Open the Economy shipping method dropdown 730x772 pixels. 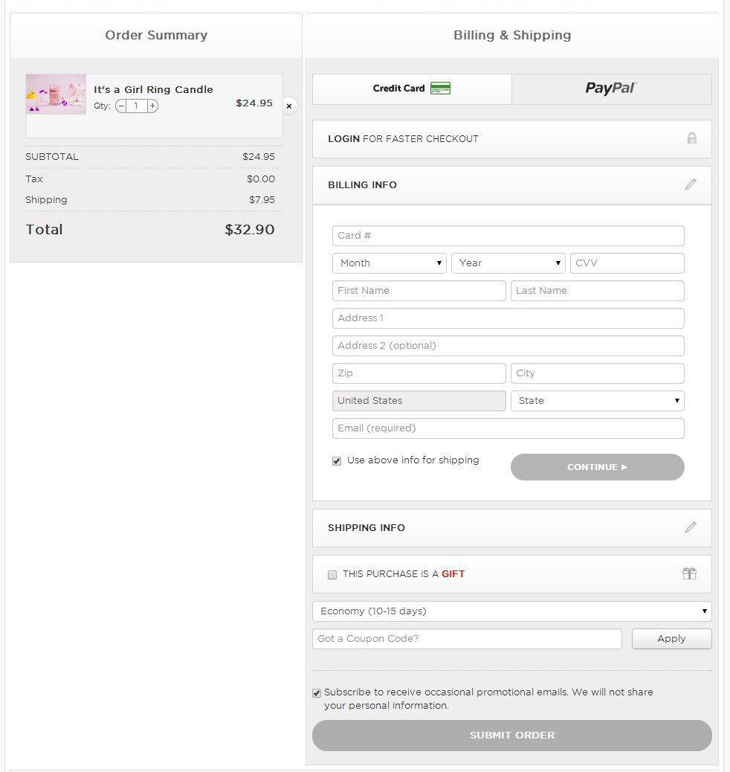click(x=511, y=611)
